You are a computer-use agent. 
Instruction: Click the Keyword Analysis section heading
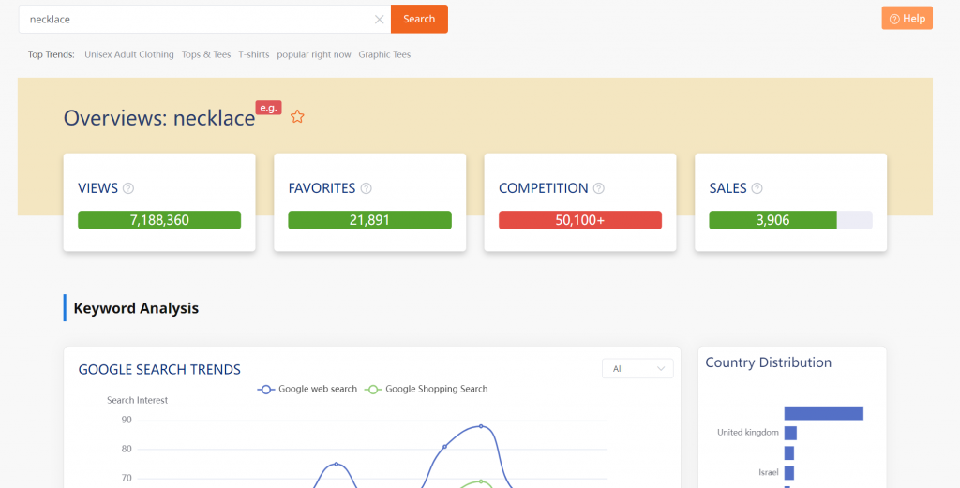tap(136, 308)
